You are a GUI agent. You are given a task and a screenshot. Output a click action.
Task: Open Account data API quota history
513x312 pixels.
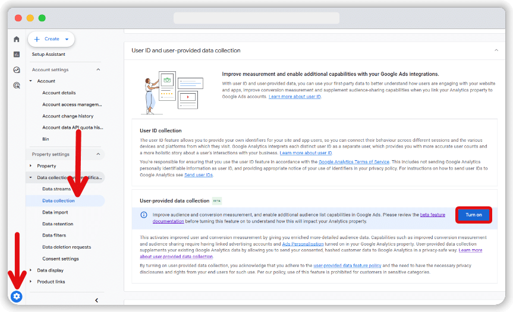tap(73, 128)
